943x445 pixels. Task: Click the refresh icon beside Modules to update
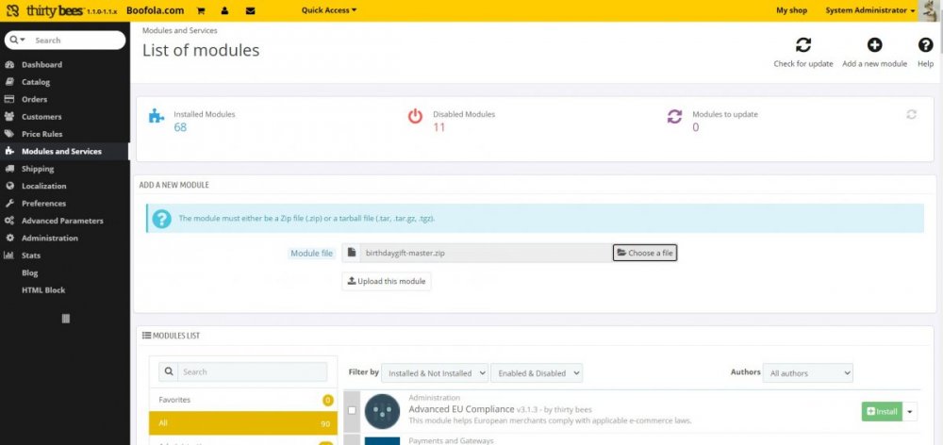click(x=911, y=114)
